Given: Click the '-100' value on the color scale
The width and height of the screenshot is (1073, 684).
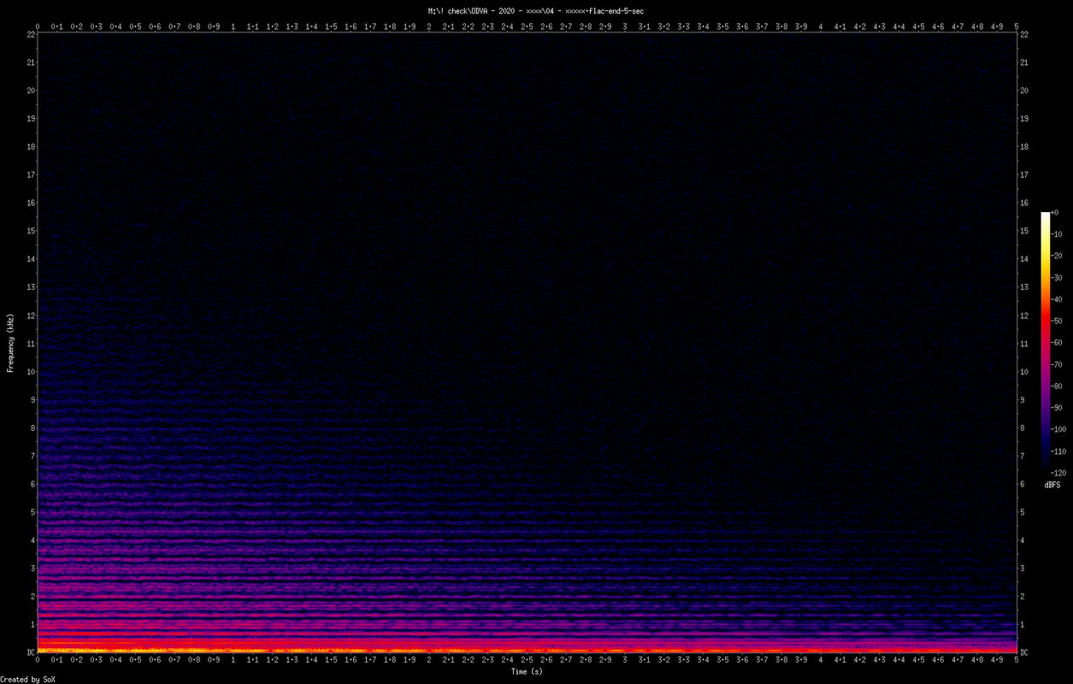Looking at the screenshot, I should pyautogui.click(x=1058, y=429).
